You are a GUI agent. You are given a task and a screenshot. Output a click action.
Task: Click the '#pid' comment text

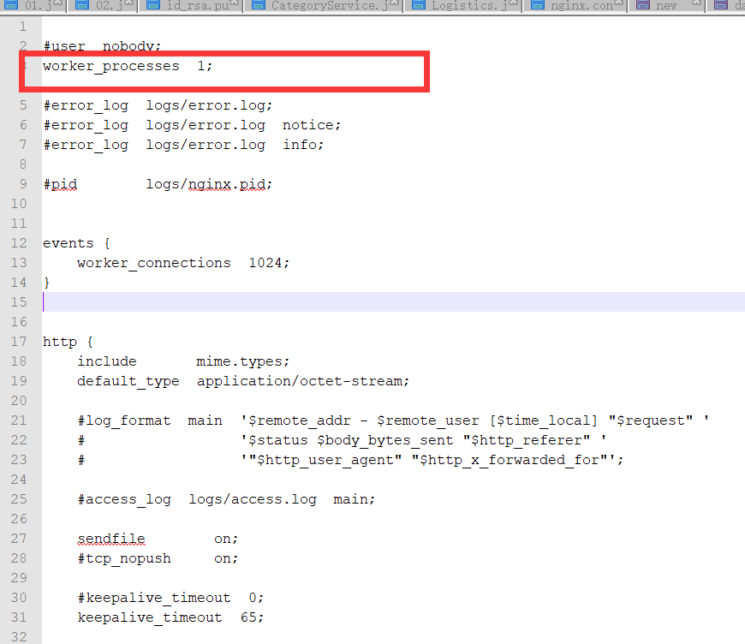tap(60, 184)
